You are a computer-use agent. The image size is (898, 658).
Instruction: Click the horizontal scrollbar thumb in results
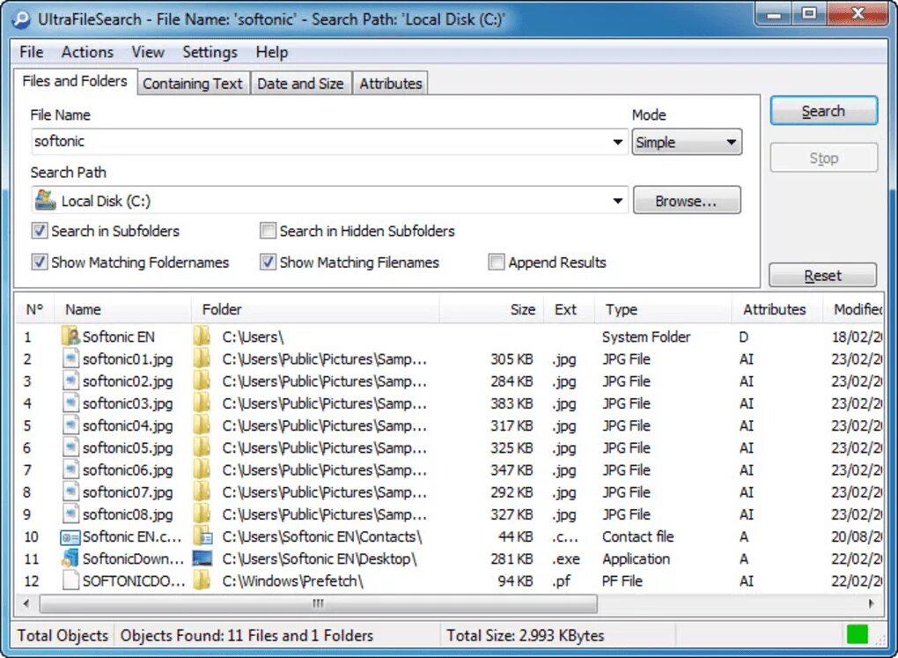coord(319,603)
